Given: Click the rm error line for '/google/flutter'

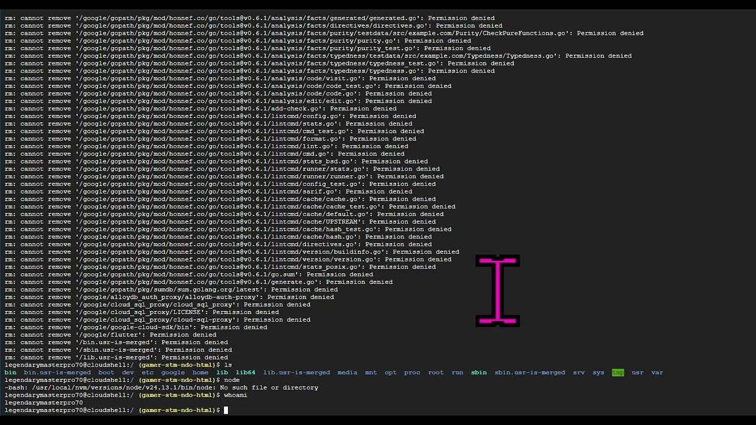Looking at the screenshot, I should [x=110, y=335].
